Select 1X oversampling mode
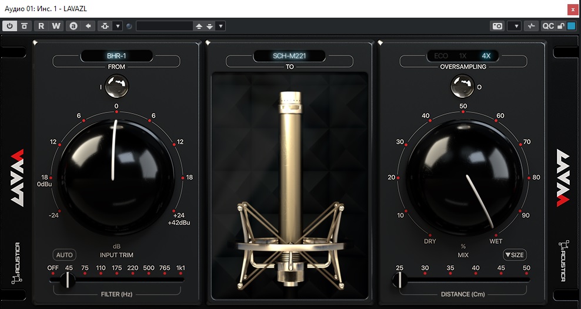The image size is (581, 309). click(x=463, y=56)
